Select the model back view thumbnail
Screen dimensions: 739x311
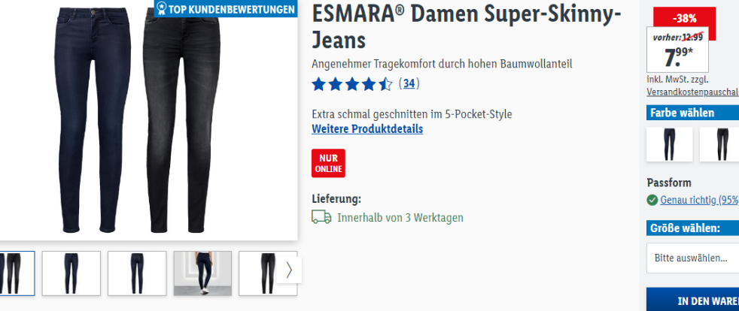(x=202, y=273)
